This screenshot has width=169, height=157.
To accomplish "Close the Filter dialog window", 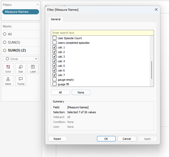I will [x=156, y=10].
